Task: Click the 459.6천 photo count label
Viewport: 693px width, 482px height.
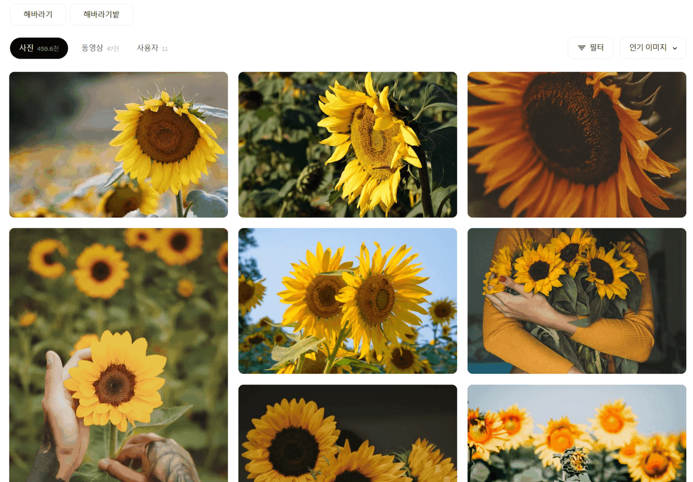Action: (48, 49)
